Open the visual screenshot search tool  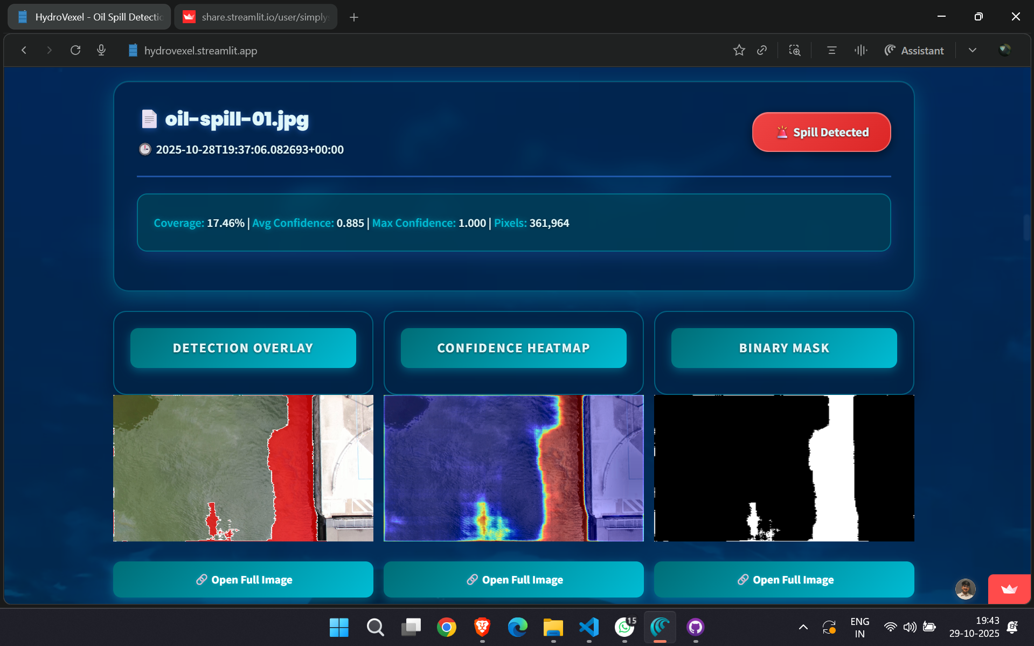coord(794,50)
